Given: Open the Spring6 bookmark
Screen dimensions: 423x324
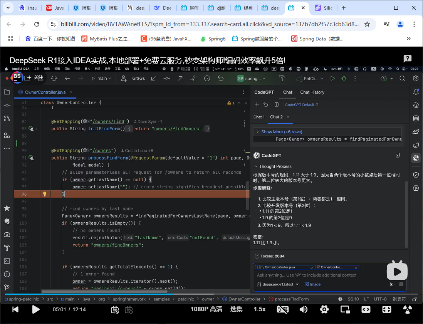Looking at the screenshot, I should [x=213, y=39].
